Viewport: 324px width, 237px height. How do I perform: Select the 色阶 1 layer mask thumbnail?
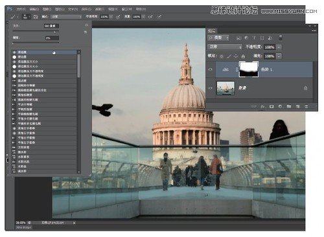249,69
